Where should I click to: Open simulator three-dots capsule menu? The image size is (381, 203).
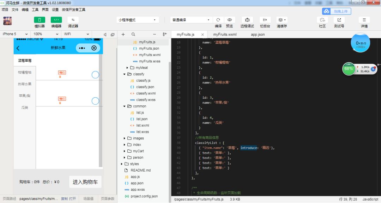click(x=82, y=48)
